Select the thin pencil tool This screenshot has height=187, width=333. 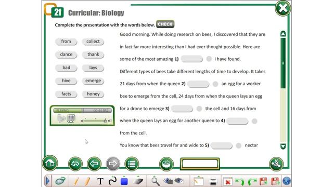[x=76, y=181]
